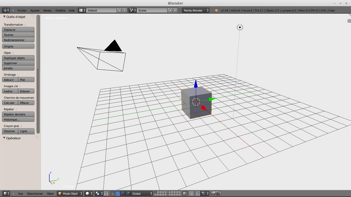
Task: Delete the Scene with its X icon
Action: pyautogui.click(x=175, y=10)
